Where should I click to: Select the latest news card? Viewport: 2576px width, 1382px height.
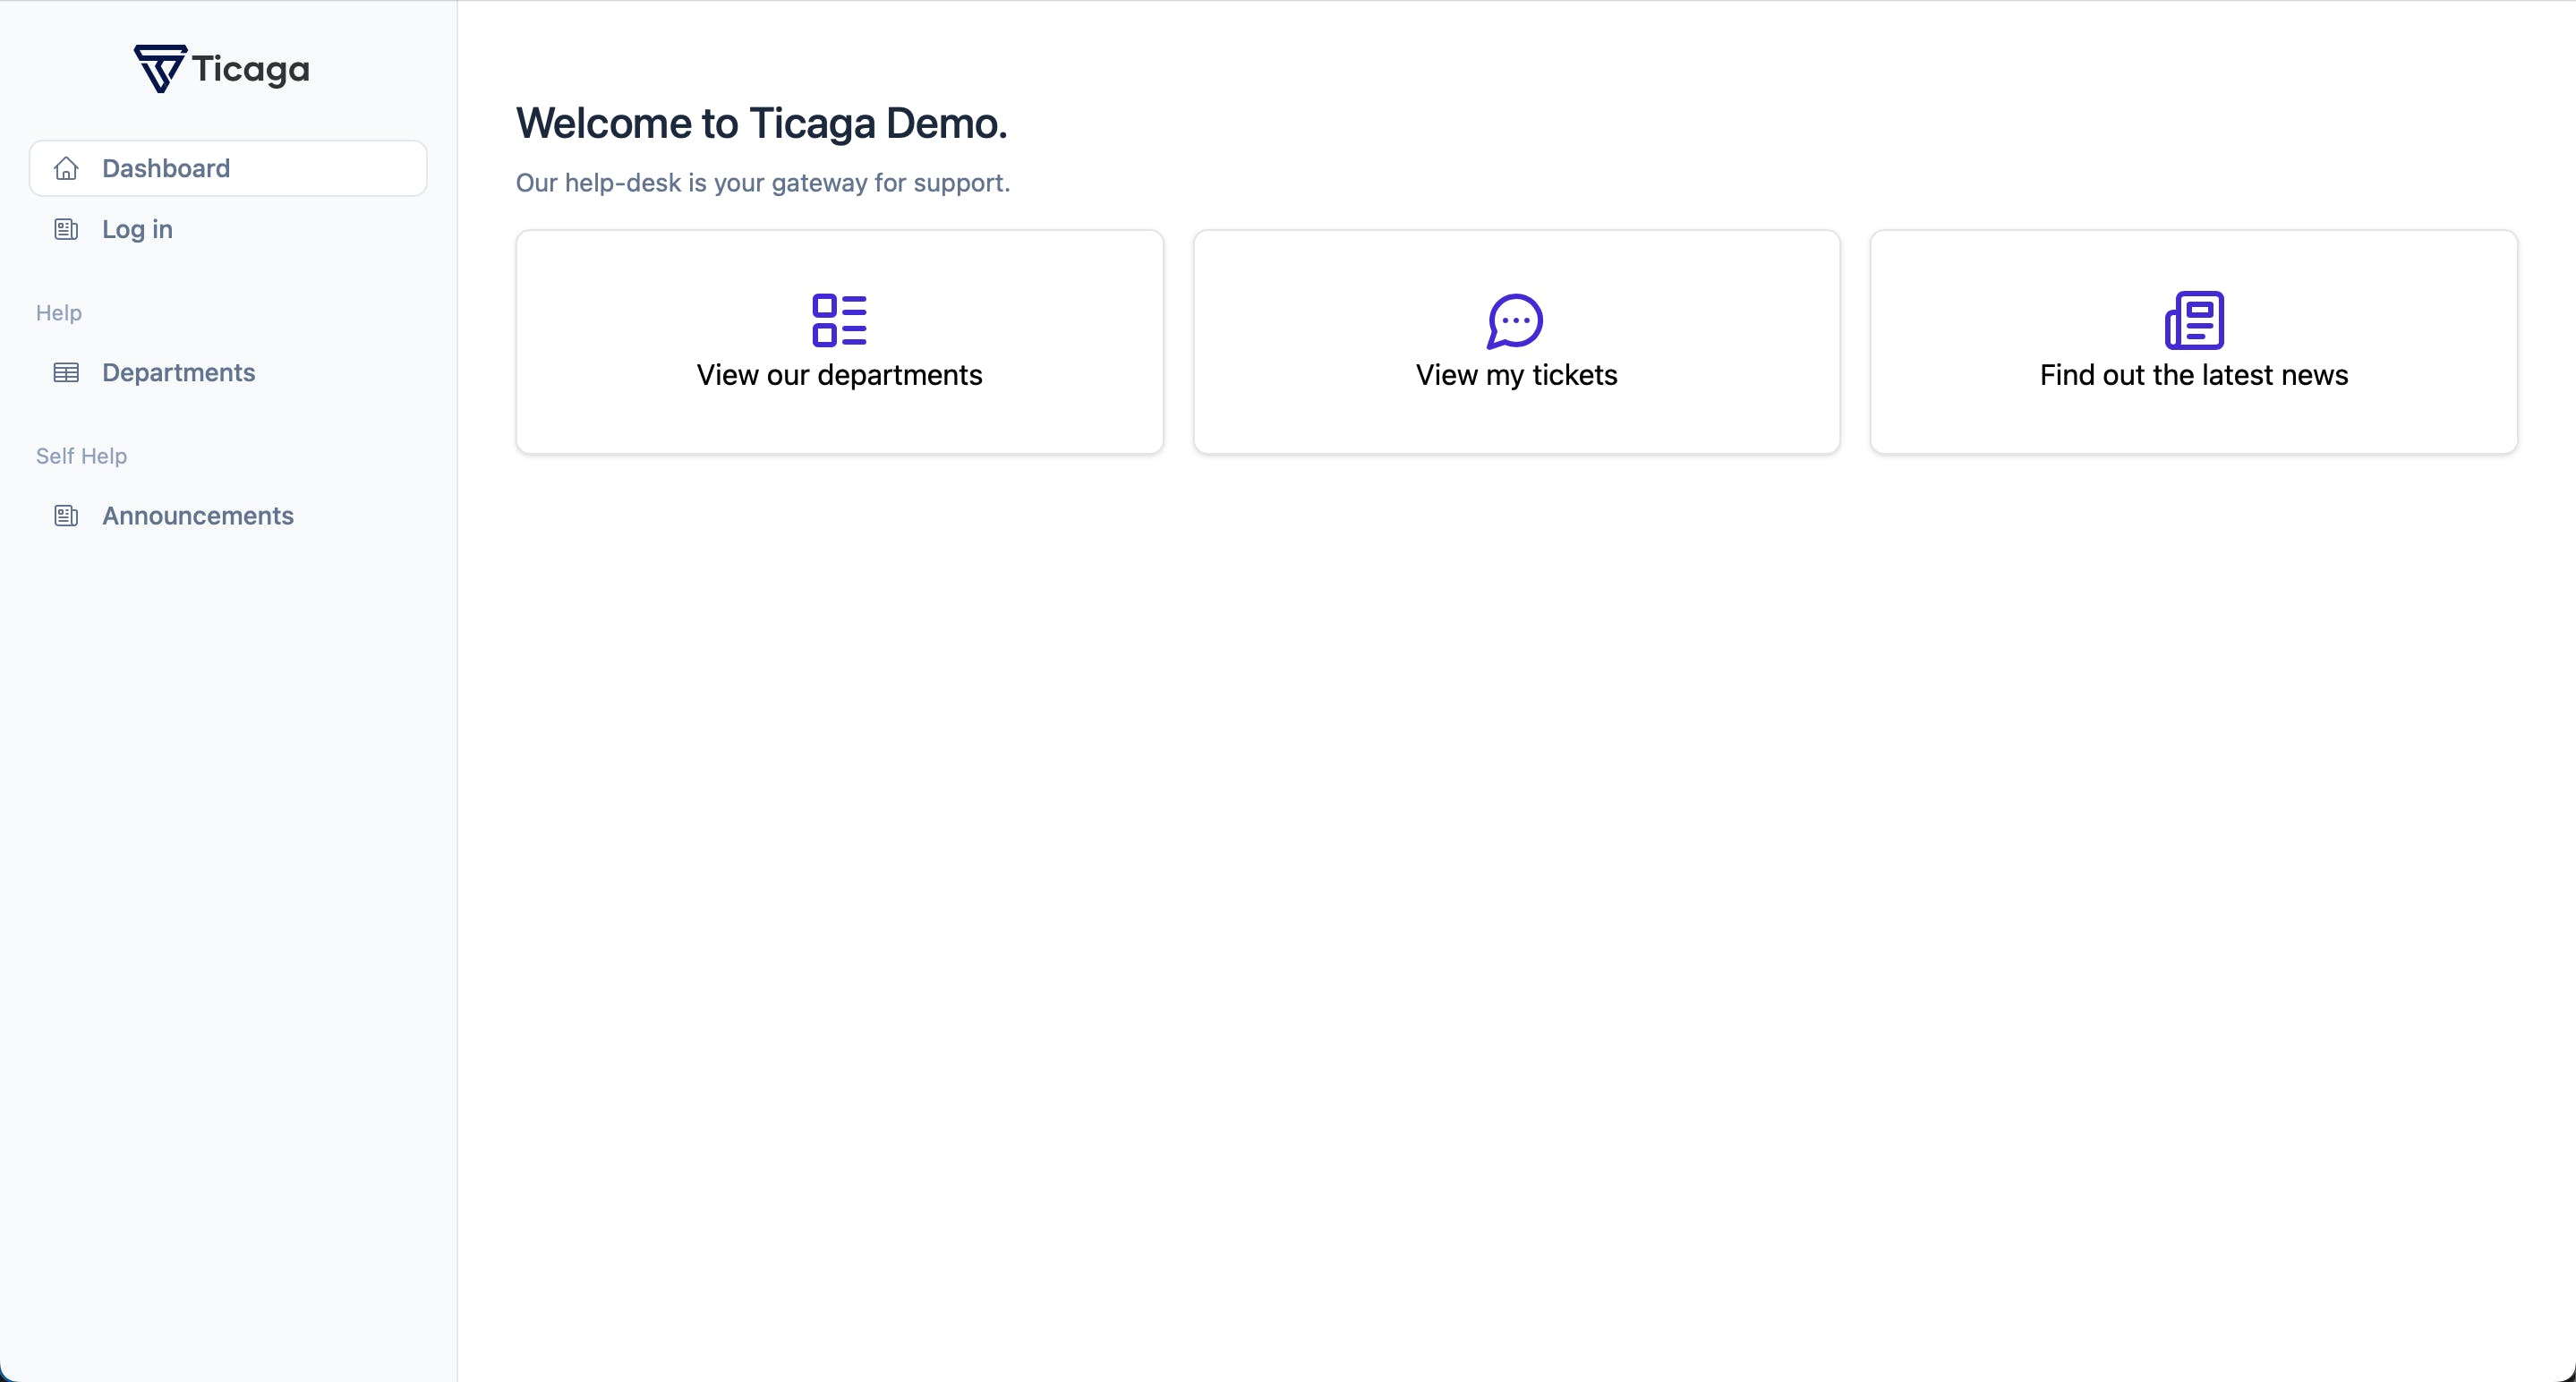point(2193,420)
